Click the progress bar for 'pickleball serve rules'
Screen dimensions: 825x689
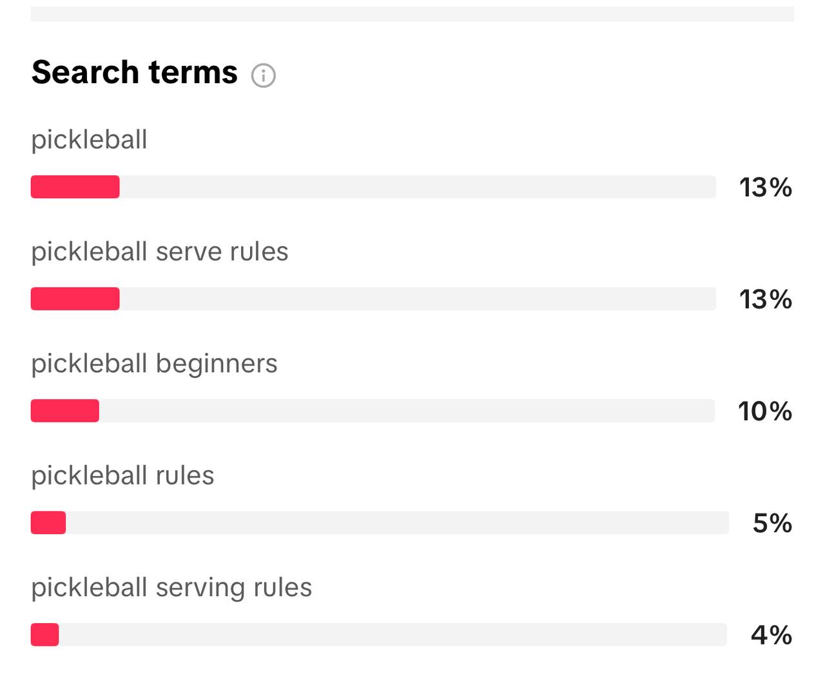[x=374, y=299]
